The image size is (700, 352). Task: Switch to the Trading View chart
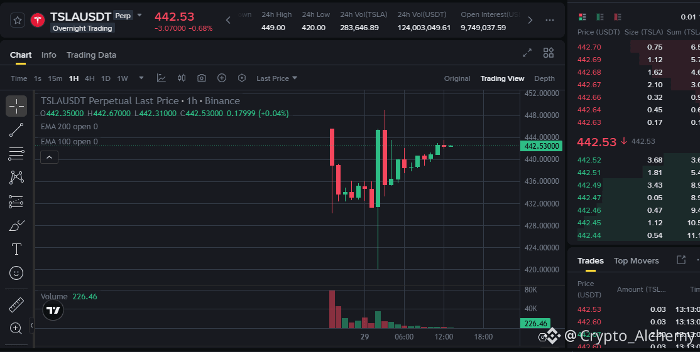click(502, 78)
